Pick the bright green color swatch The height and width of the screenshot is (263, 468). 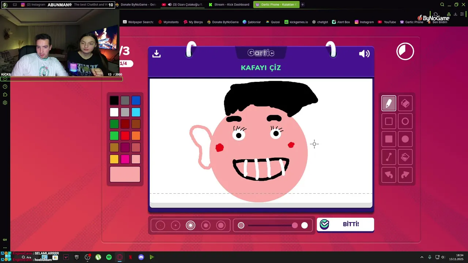(114, 136)
